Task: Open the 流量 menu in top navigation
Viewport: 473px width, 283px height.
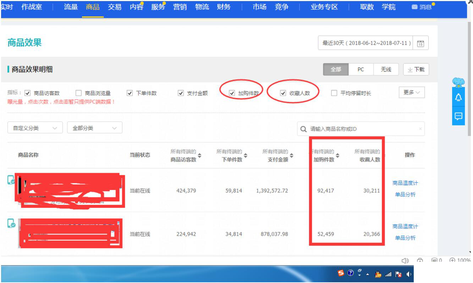Action: pos(71,6)
